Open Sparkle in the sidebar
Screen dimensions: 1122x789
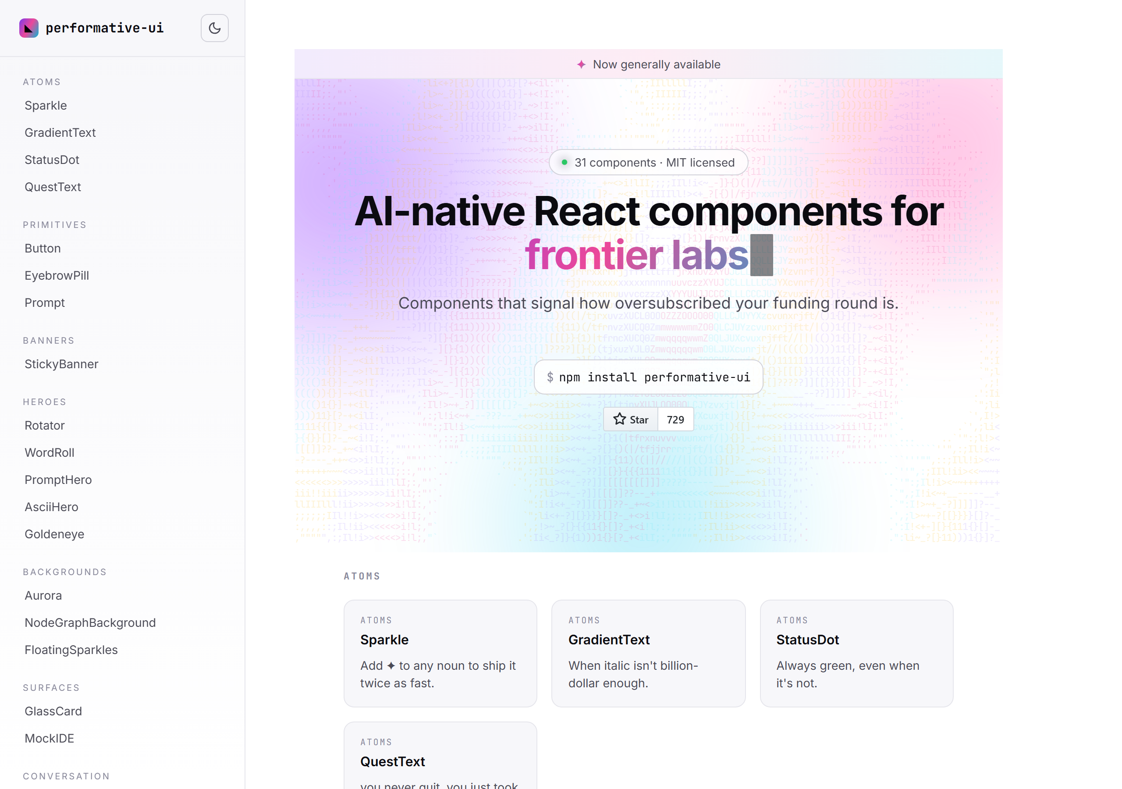tap(46, 106)
